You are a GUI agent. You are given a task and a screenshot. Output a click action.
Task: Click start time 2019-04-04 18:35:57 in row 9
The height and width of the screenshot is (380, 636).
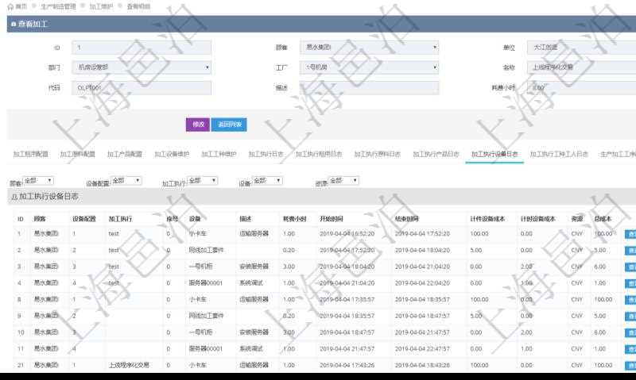[347, 316]
